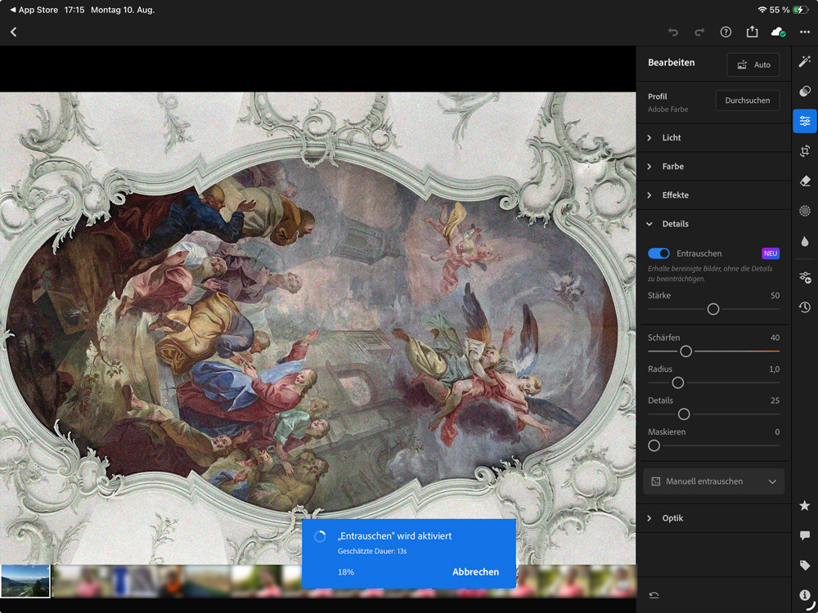Tap the battery indicator in status bar

801,10
